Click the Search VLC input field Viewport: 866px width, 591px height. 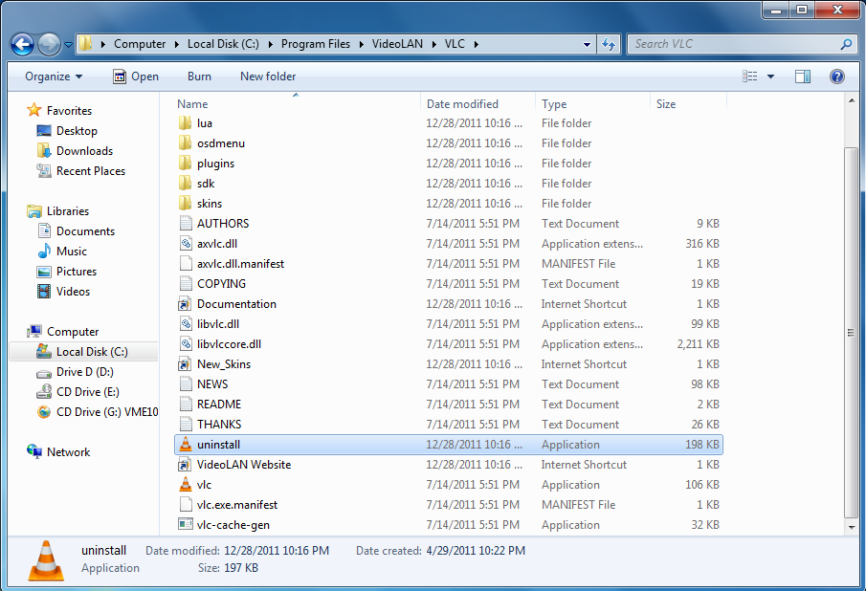pos(733,44)
